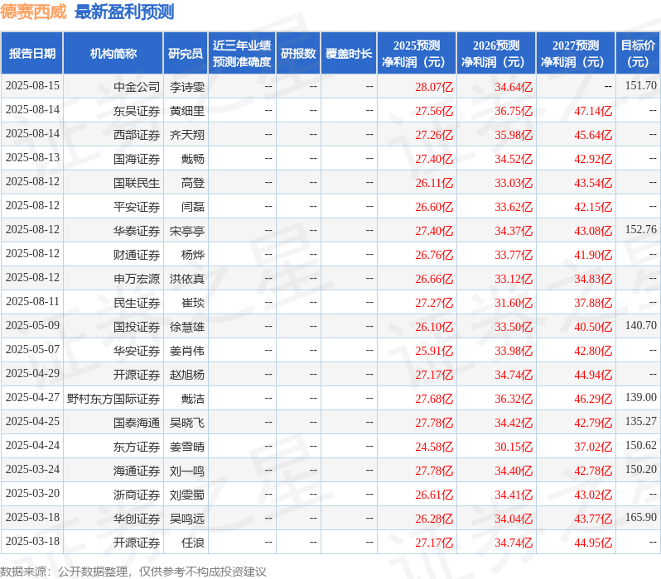Click target price 152.76
Viewport: 661px width, 579px height.
[x=641, y=229]
